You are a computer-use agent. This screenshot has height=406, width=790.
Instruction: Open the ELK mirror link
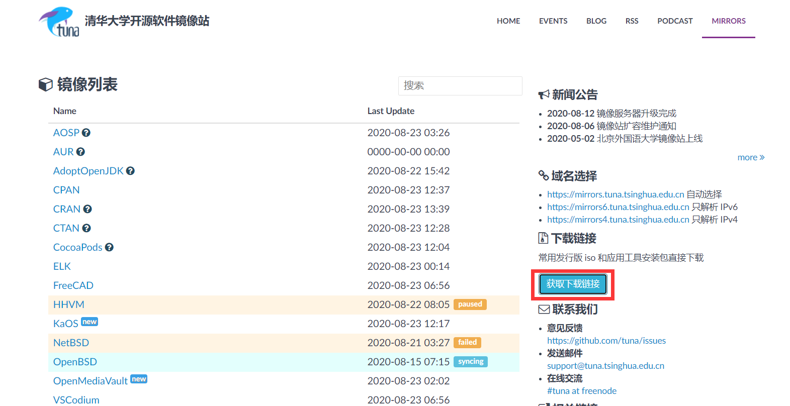pos(62,266)
